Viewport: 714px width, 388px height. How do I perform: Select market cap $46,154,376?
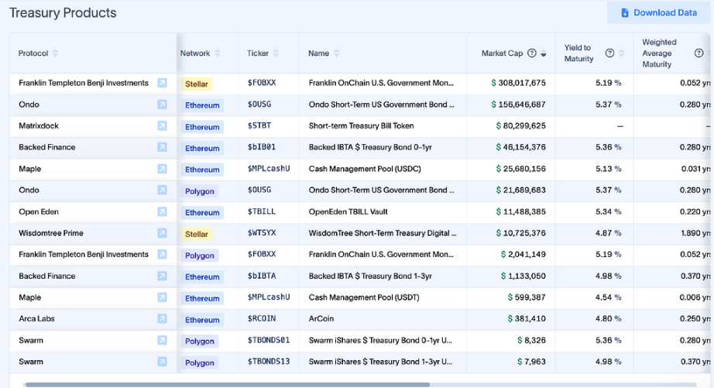pos(520,147)
